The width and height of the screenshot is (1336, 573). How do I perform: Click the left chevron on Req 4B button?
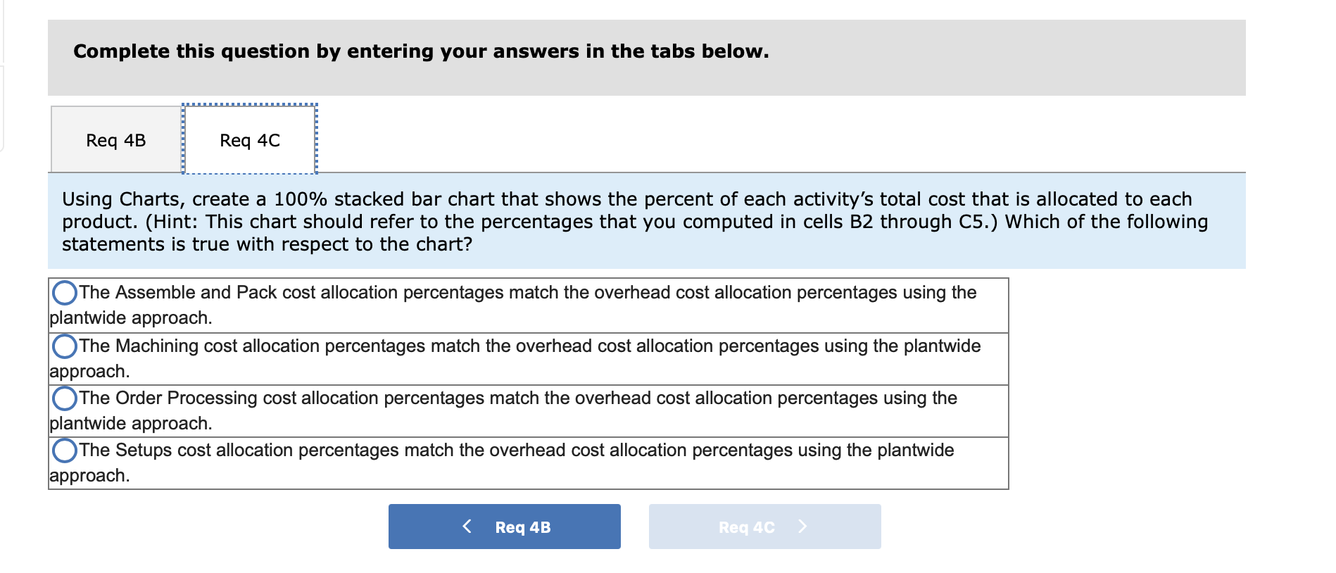(467, 526)
